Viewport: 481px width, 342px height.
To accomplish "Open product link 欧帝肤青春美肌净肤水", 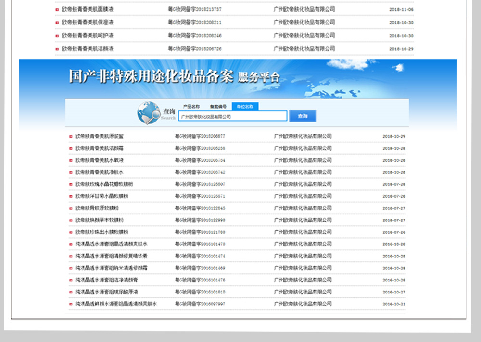I will click(99, 172).
